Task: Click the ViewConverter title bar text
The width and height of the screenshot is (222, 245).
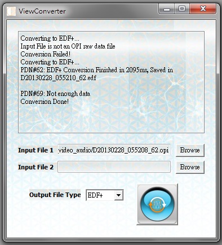Action: [42, 11]
